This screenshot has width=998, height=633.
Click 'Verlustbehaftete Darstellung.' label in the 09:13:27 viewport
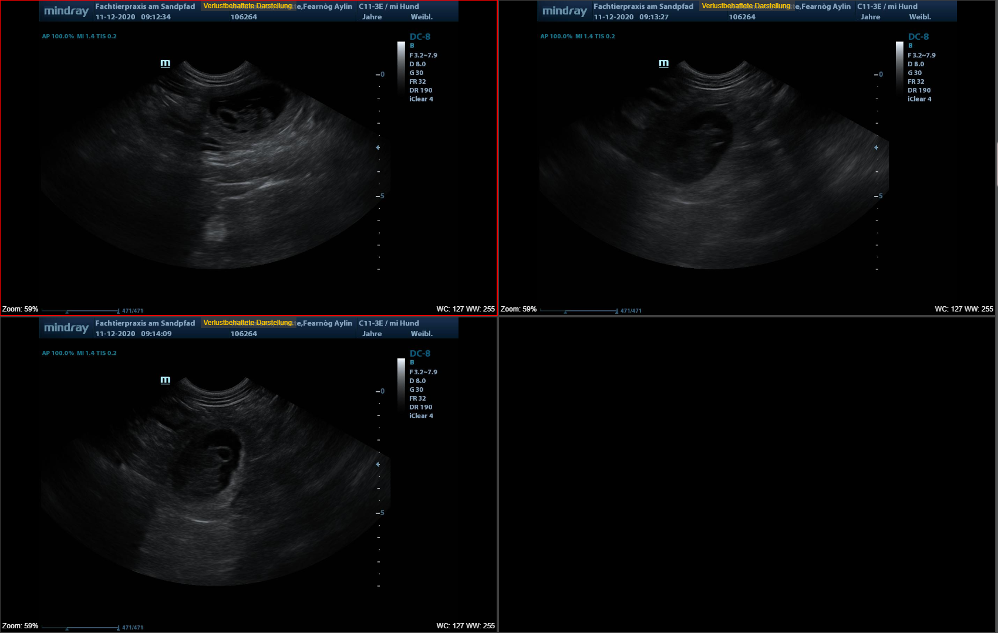point(747,6)
